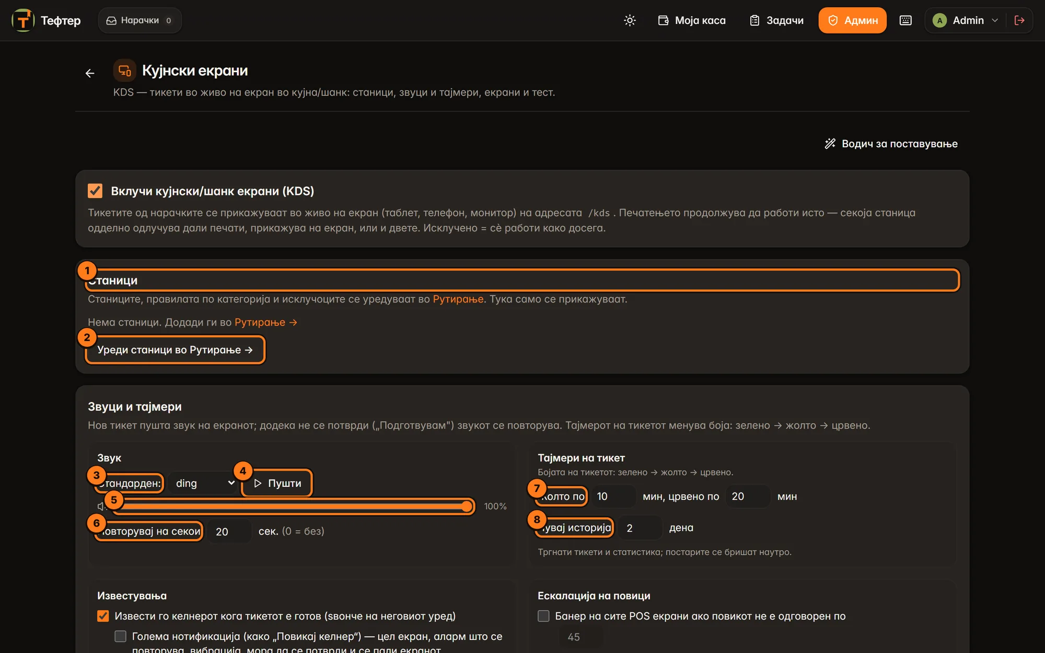Expand the Admin user menu

coord(966,20)
